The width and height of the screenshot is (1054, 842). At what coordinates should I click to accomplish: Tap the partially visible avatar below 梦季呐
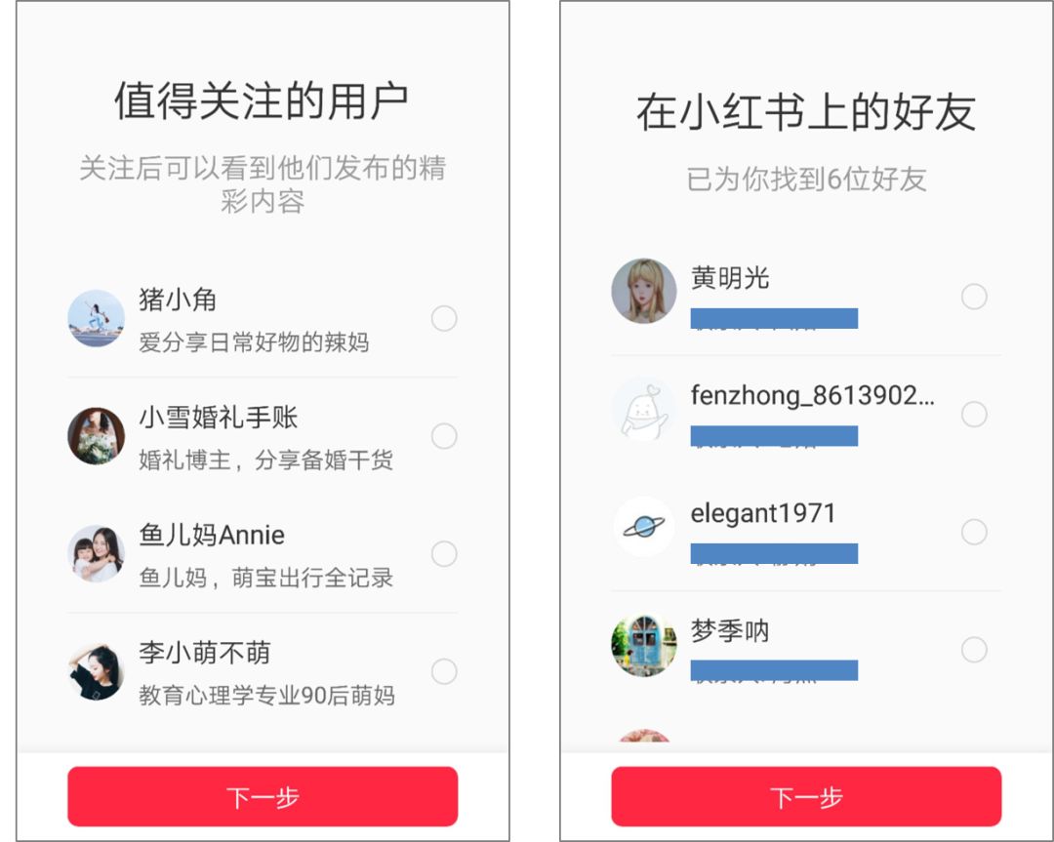pyautogui.click(x=643, y=738)
